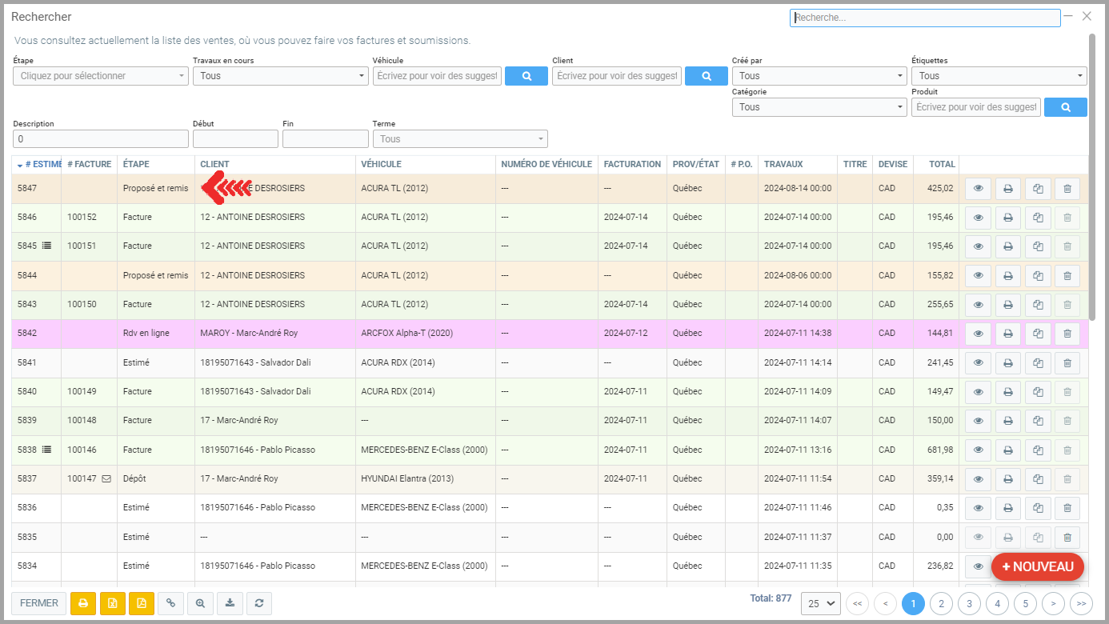1109x624 pixels.
Task: Export the list as PDF
Action: [141, 603]
